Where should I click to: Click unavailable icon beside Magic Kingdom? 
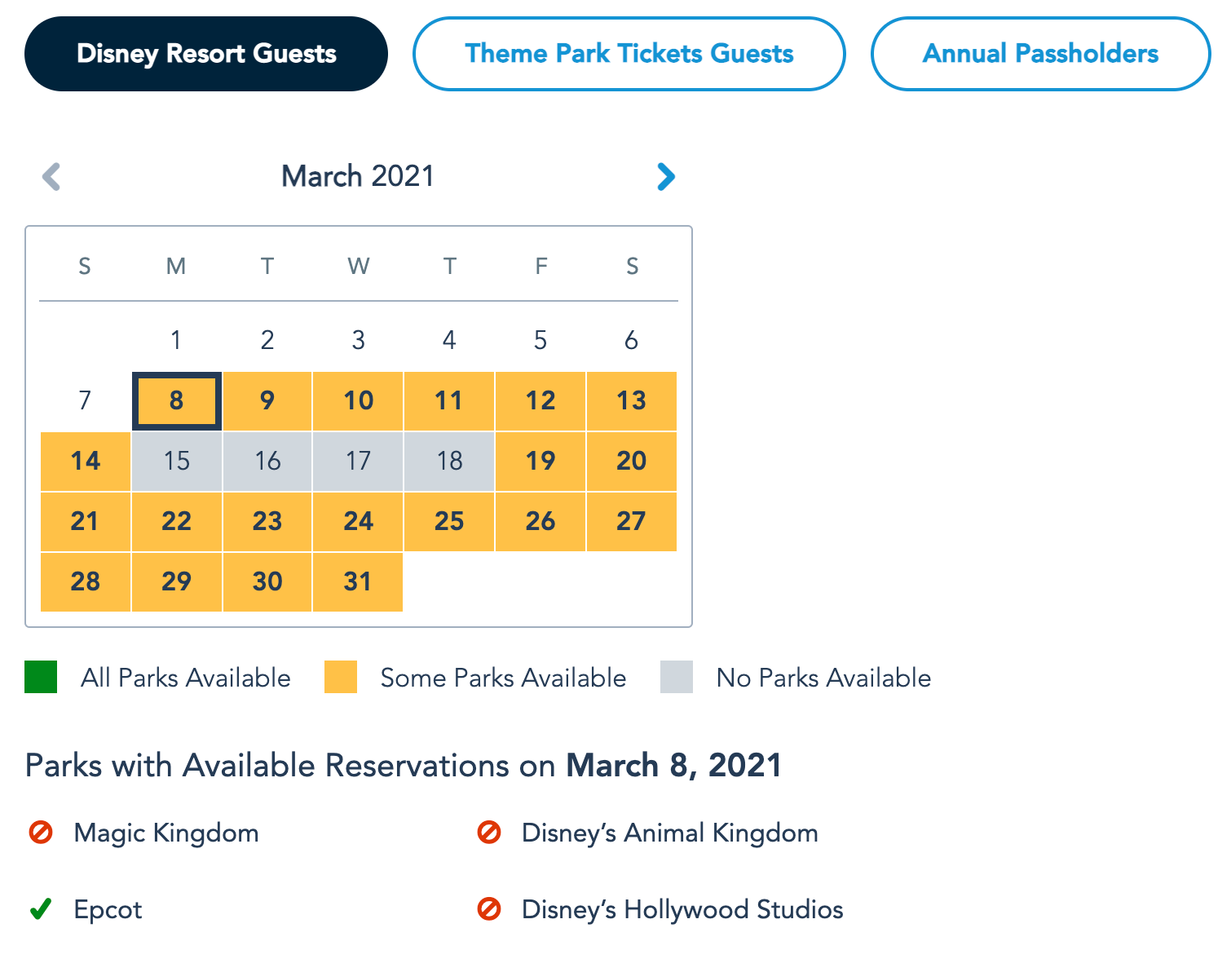pyautogui.click(x=41, y=833)
